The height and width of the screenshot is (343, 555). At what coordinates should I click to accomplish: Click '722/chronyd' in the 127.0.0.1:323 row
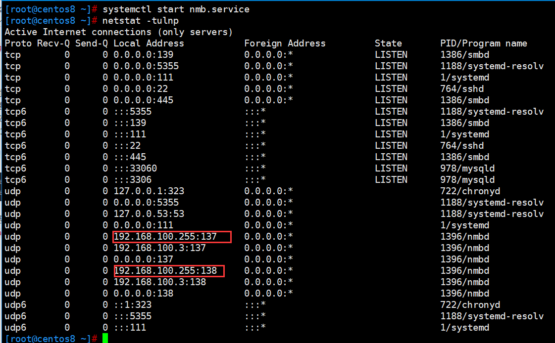pos(470,191)
